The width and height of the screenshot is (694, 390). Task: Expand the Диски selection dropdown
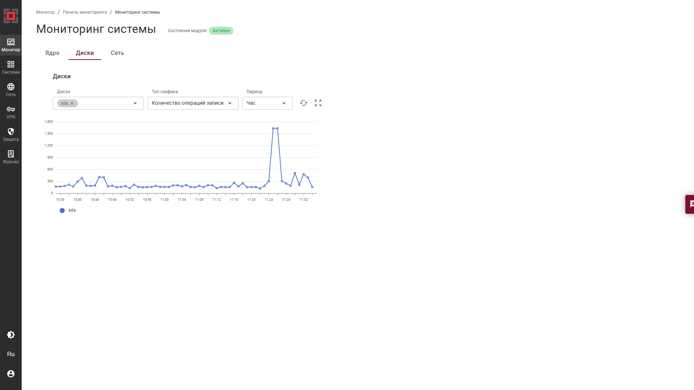click(x=135, y=103)
